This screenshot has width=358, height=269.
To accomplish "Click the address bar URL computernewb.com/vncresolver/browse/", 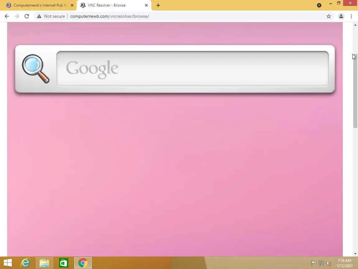I will coord(110,16).
